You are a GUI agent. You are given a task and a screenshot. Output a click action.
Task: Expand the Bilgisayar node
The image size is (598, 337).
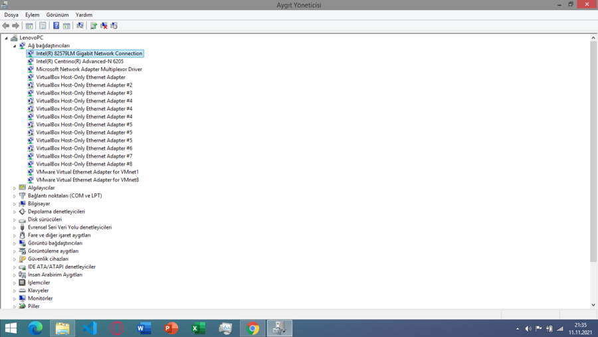[x=15, y=204]
